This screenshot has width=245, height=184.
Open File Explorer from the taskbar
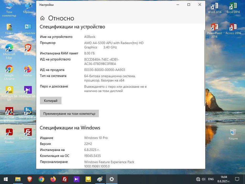[18, 179]
